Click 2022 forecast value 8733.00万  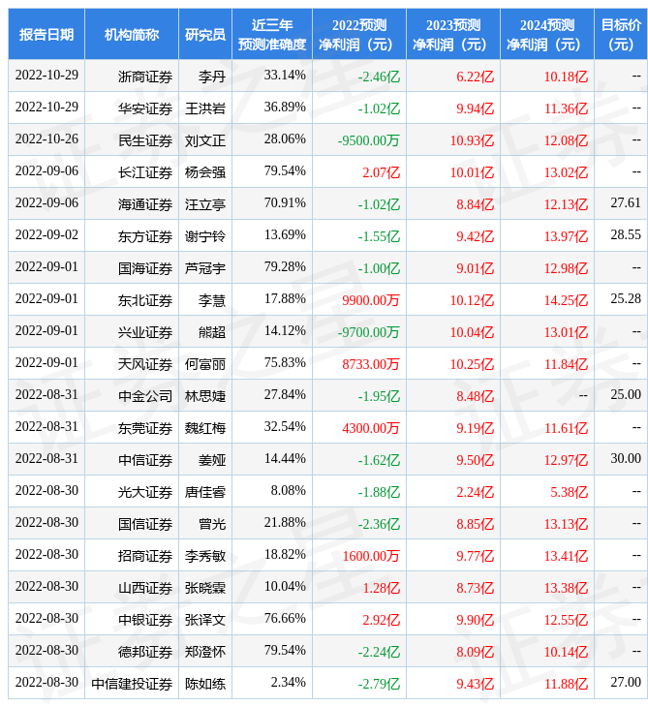[371, 364]
